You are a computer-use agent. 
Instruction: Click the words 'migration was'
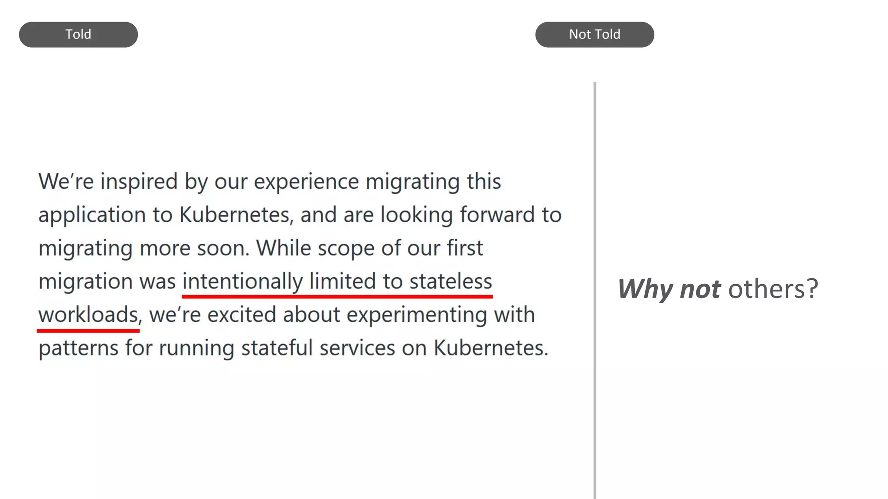[107, 282]
